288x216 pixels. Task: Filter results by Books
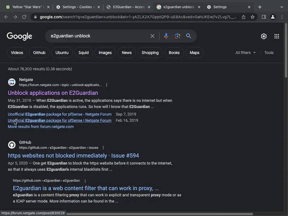pos(174,53)
